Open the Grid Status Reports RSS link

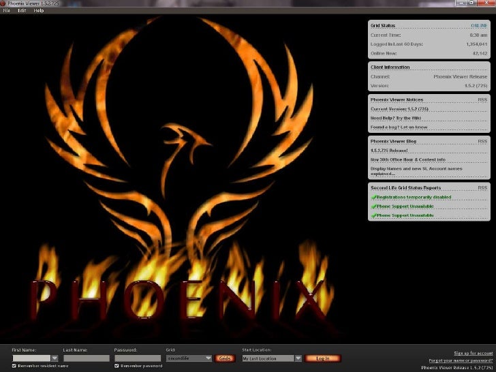pyautogui.click(x=482, y=188)
